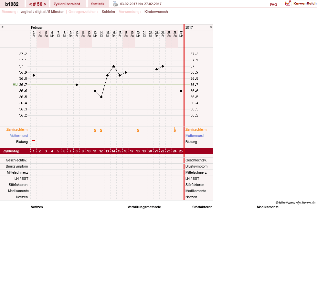The width and height of the screenshot is (317, 297).
Task: Click the left 'Medikamente' row label
Action: click(18, 191)
